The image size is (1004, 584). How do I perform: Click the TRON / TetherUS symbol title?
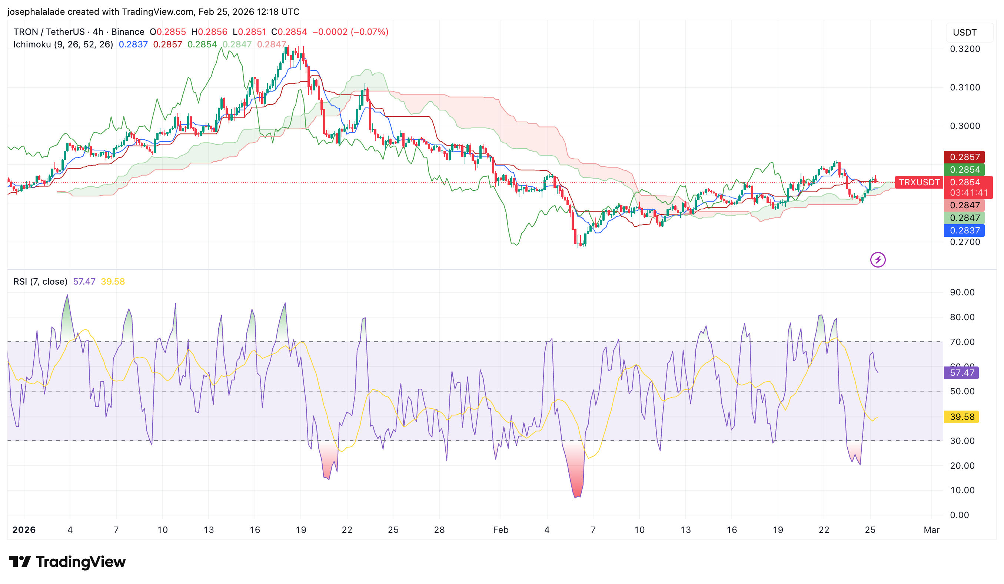[x=49, y=32]
